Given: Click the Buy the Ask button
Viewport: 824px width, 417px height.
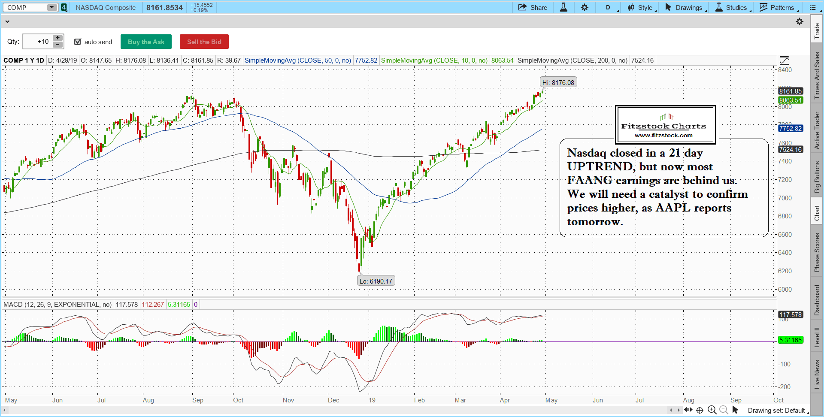Looking at the screenshot, I should click(146, 42).
